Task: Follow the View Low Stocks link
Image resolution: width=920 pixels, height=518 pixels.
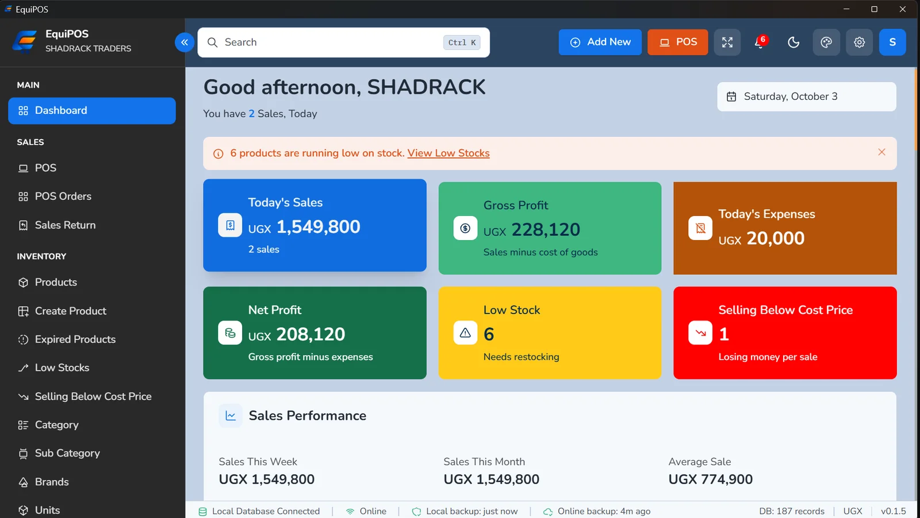Action: pyautogui.click(x=448, y=153)
